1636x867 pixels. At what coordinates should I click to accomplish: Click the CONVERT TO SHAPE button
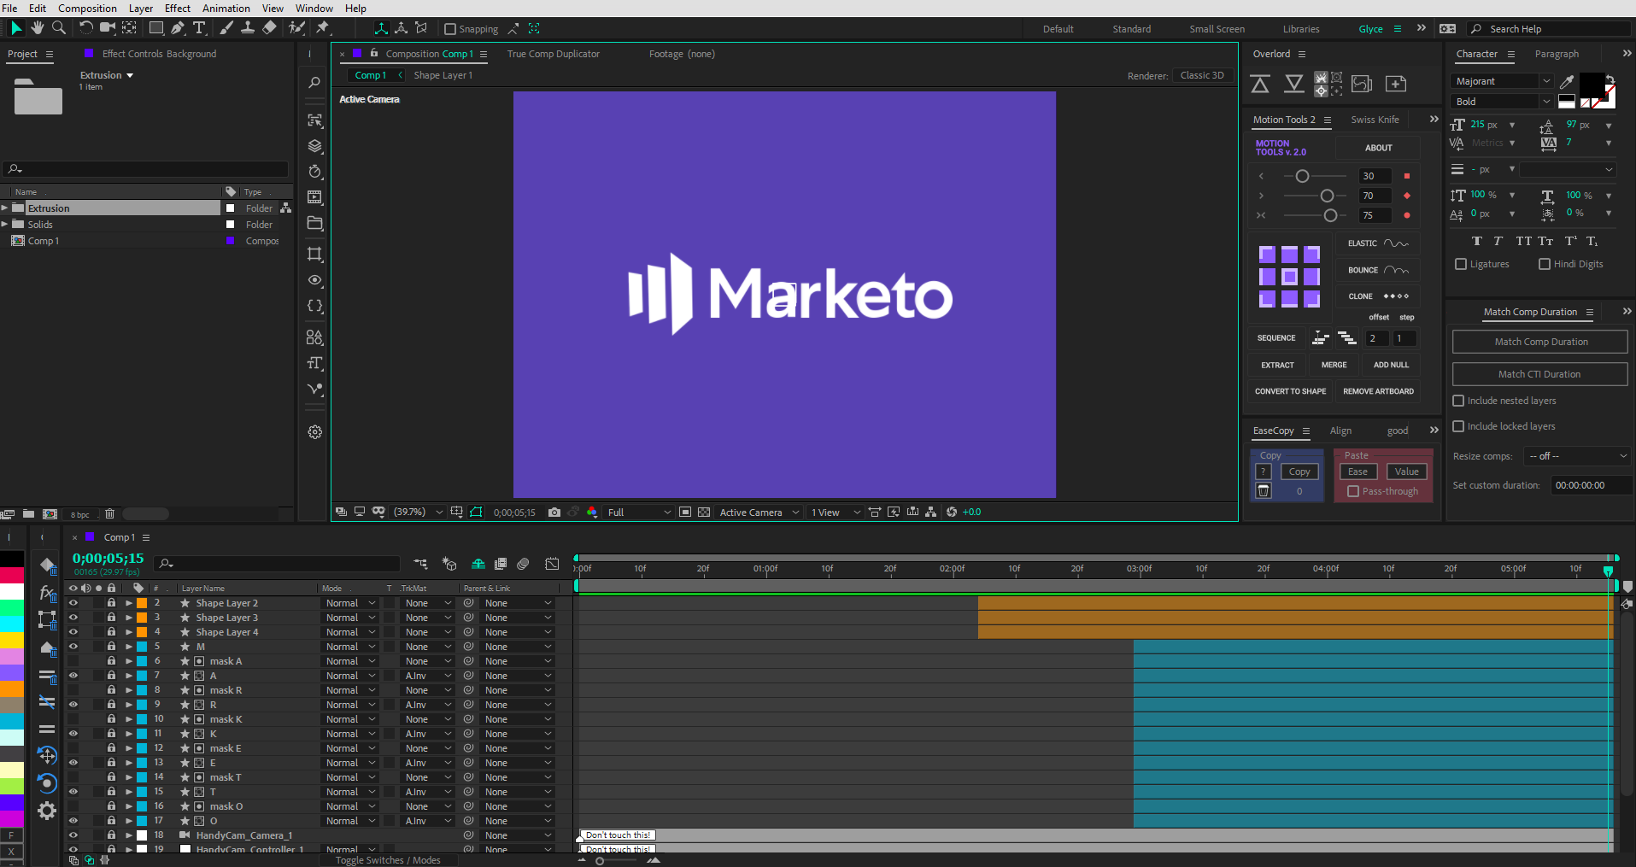coord(1290,391)
